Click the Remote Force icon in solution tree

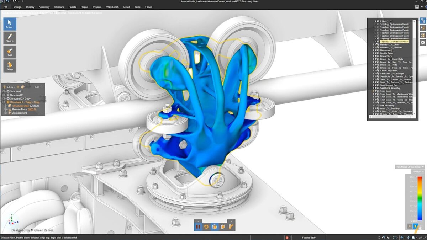click(x=10, y=110)
